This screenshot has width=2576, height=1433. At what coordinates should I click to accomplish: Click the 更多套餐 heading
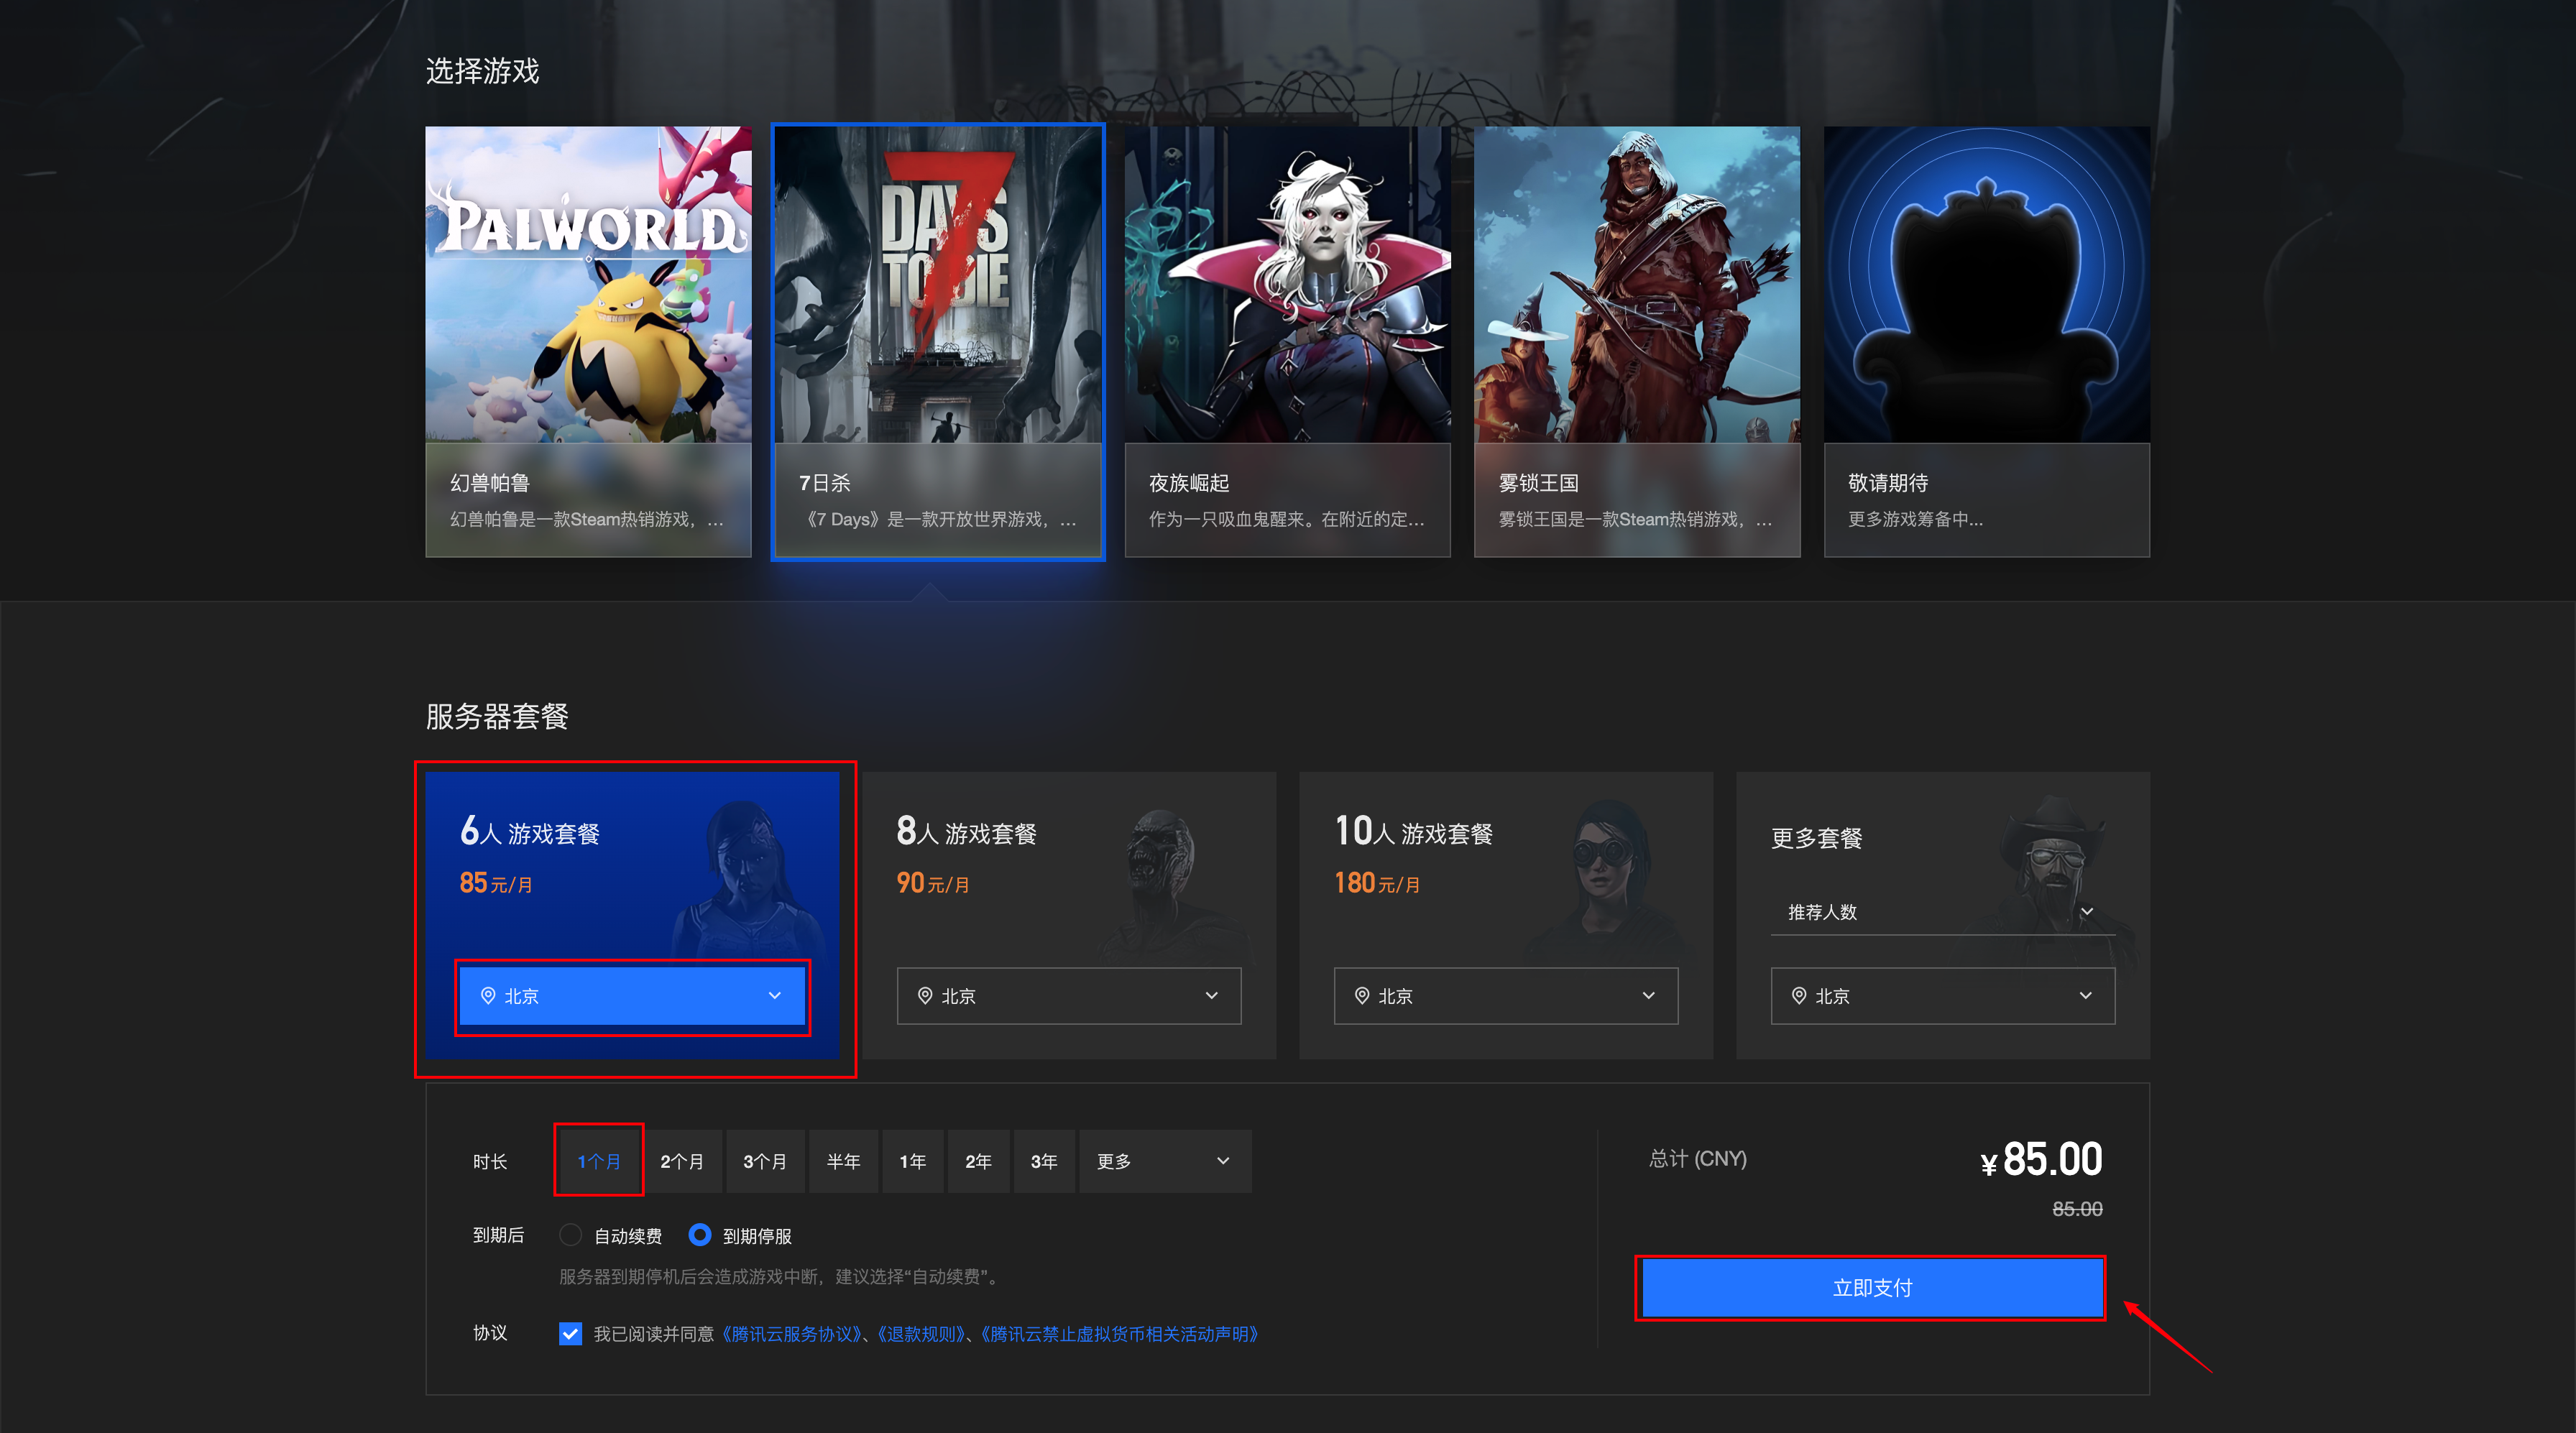[x=1816, y=838]
